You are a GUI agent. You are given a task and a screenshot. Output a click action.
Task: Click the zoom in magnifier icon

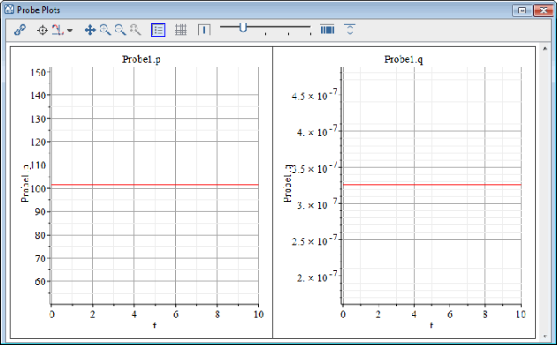pos(105,30)
